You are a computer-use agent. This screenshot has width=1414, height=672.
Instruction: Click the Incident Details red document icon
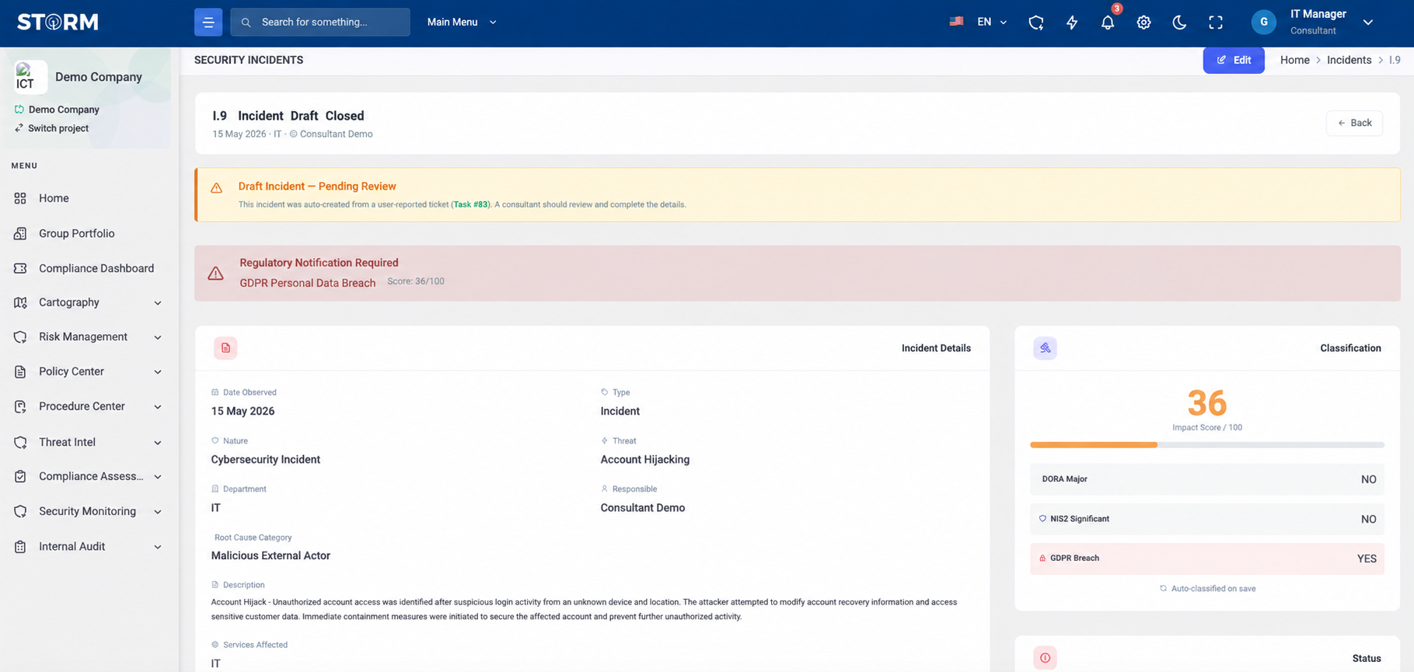(x=225, y=348)
